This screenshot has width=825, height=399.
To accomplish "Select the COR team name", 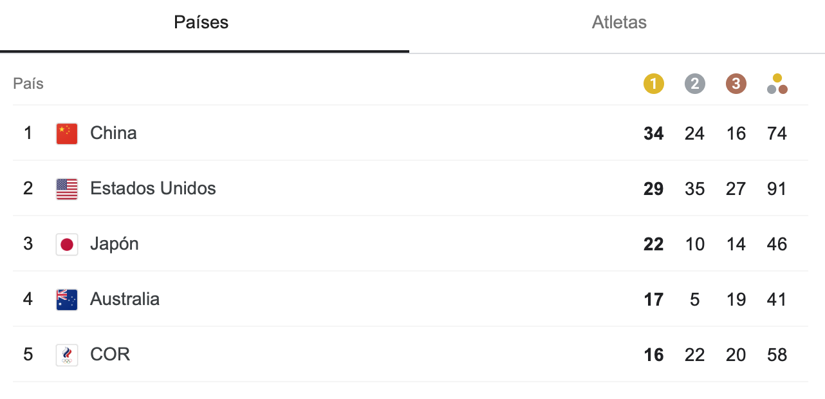I will [110, 355].
